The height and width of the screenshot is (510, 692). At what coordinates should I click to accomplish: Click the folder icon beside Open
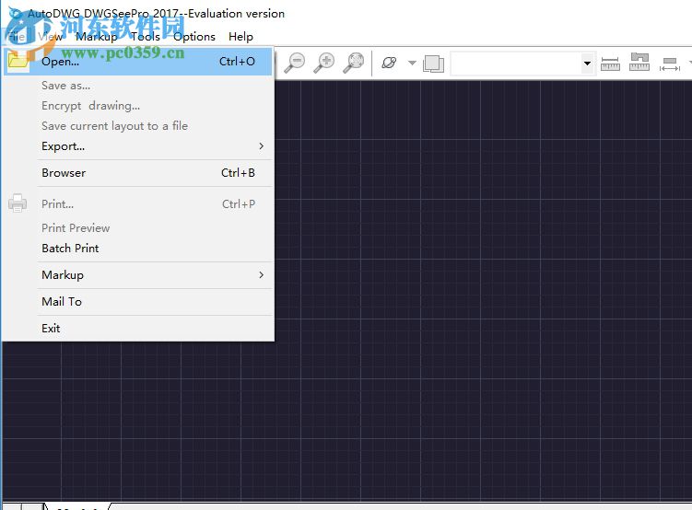coord(18,61)
